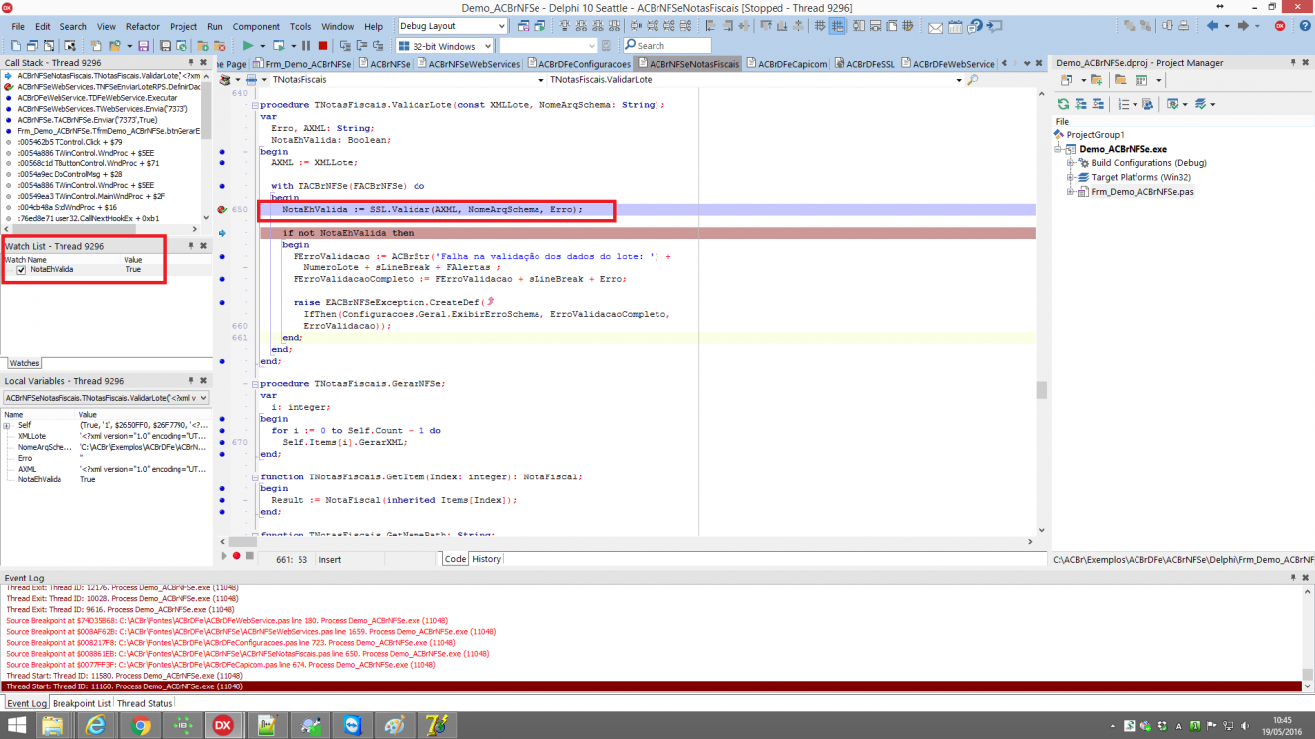Click the Step Over debugger icon
Image resolution: width=1315 pixels, height=739 pixels.
(362, 46)
